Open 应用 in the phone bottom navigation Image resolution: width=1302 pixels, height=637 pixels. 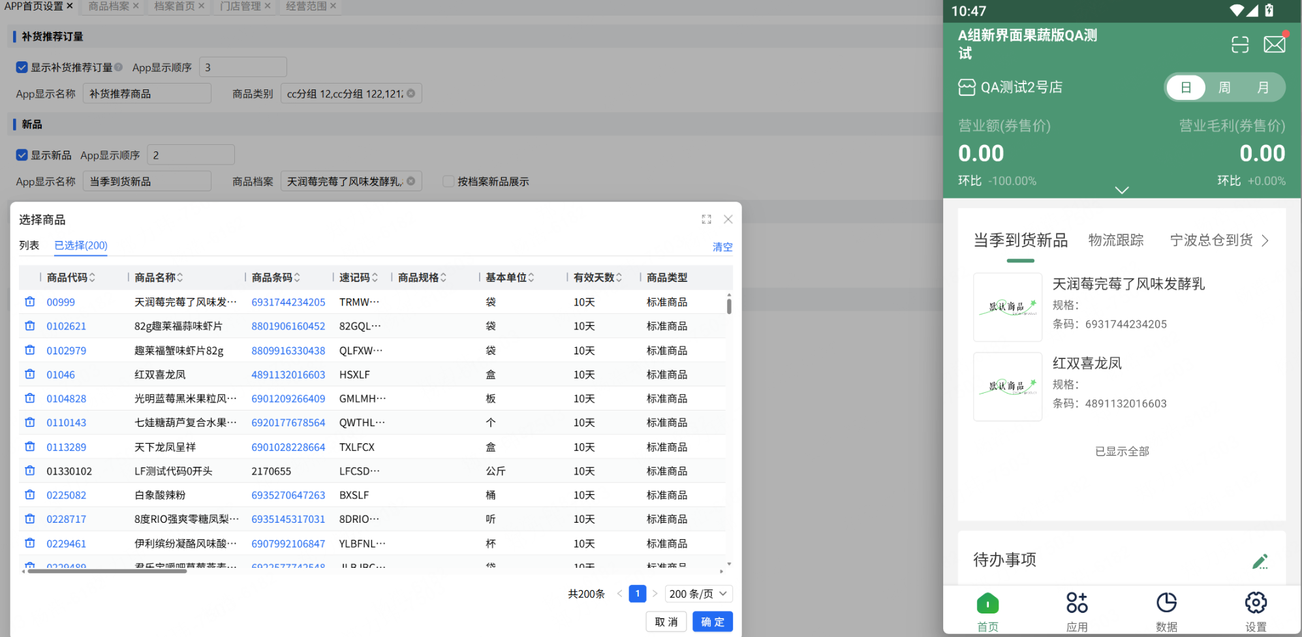(x=1077, y=612)
